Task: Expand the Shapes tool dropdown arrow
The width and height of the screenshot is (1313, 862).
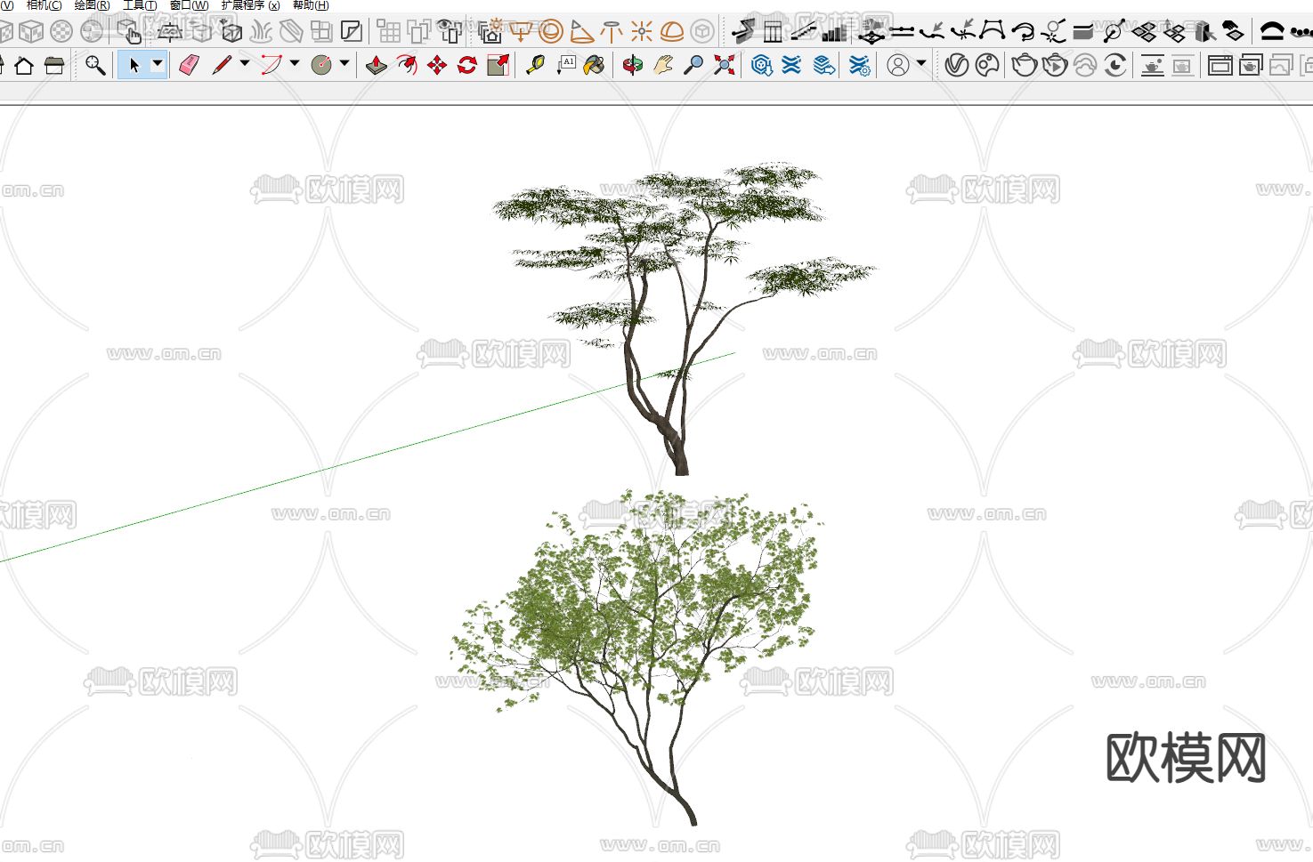Action: 344,64
